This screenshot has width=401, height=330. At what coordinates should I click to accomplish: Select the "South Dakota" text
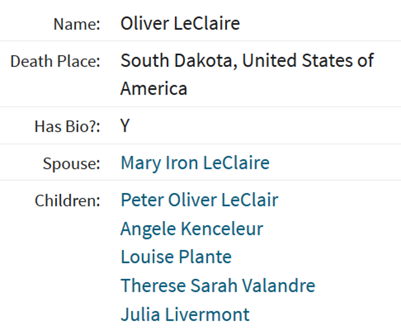point(177,61)
